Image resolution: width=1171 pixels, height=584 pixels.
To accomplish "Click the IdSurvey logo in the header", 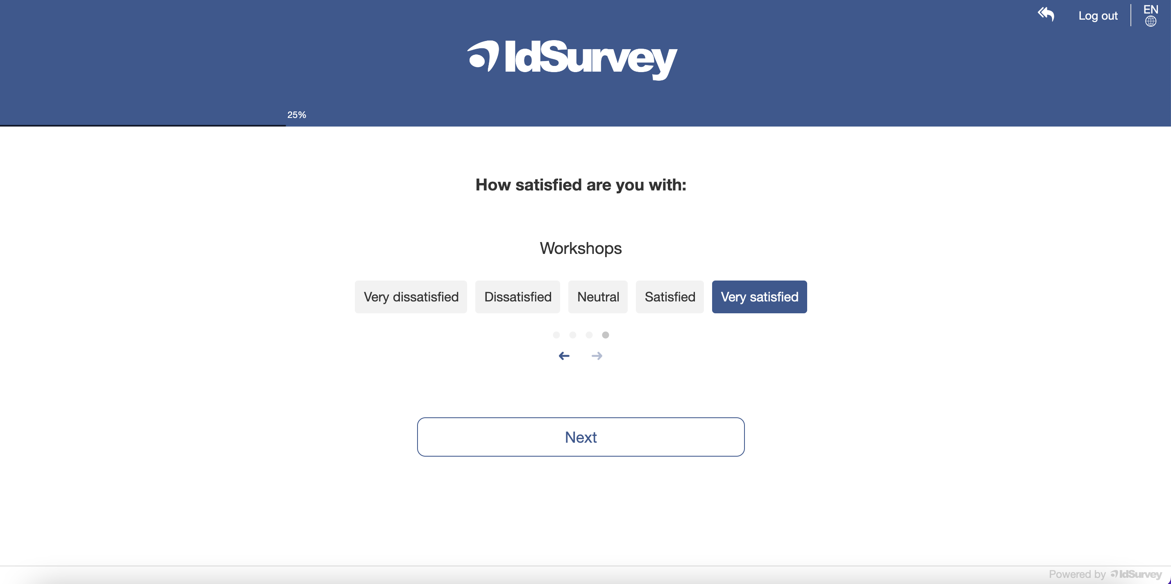I will point(572,59).
